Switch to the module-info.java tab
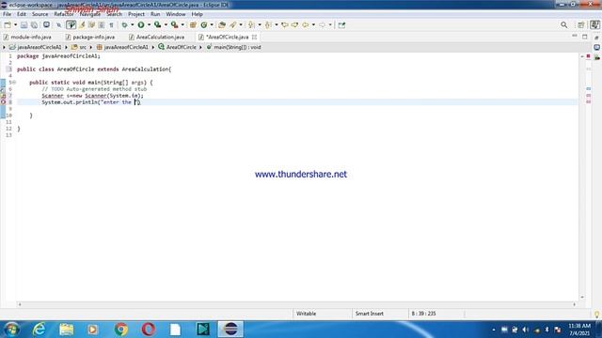This screenshot has height=338, width=602. pyautogui.click(x=27, y=38)
